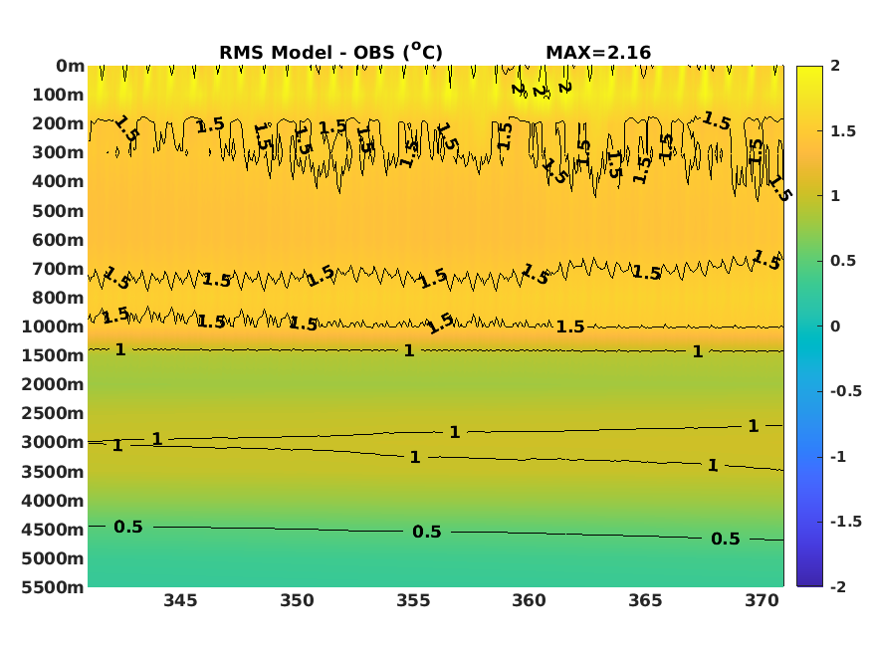Select the '3500m' depth axis label
The width and height of the screenshot is (871, 653).
pos(53,472)
